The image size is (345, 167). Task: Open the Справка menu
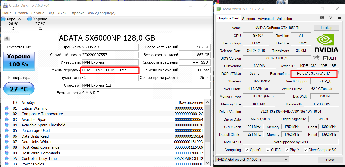(x=77, y=13)
